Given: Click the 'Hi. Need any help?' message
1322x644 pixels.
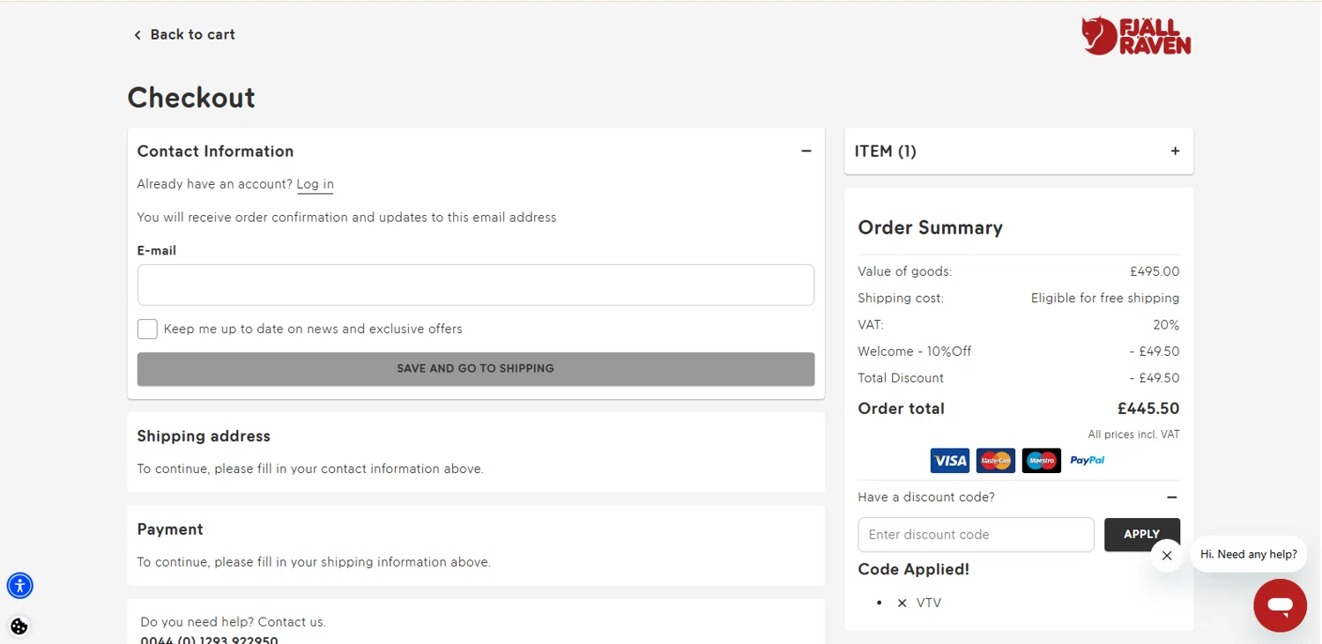Looking at the screenshot, I should pyautogui.click(x=1248, y=554).
